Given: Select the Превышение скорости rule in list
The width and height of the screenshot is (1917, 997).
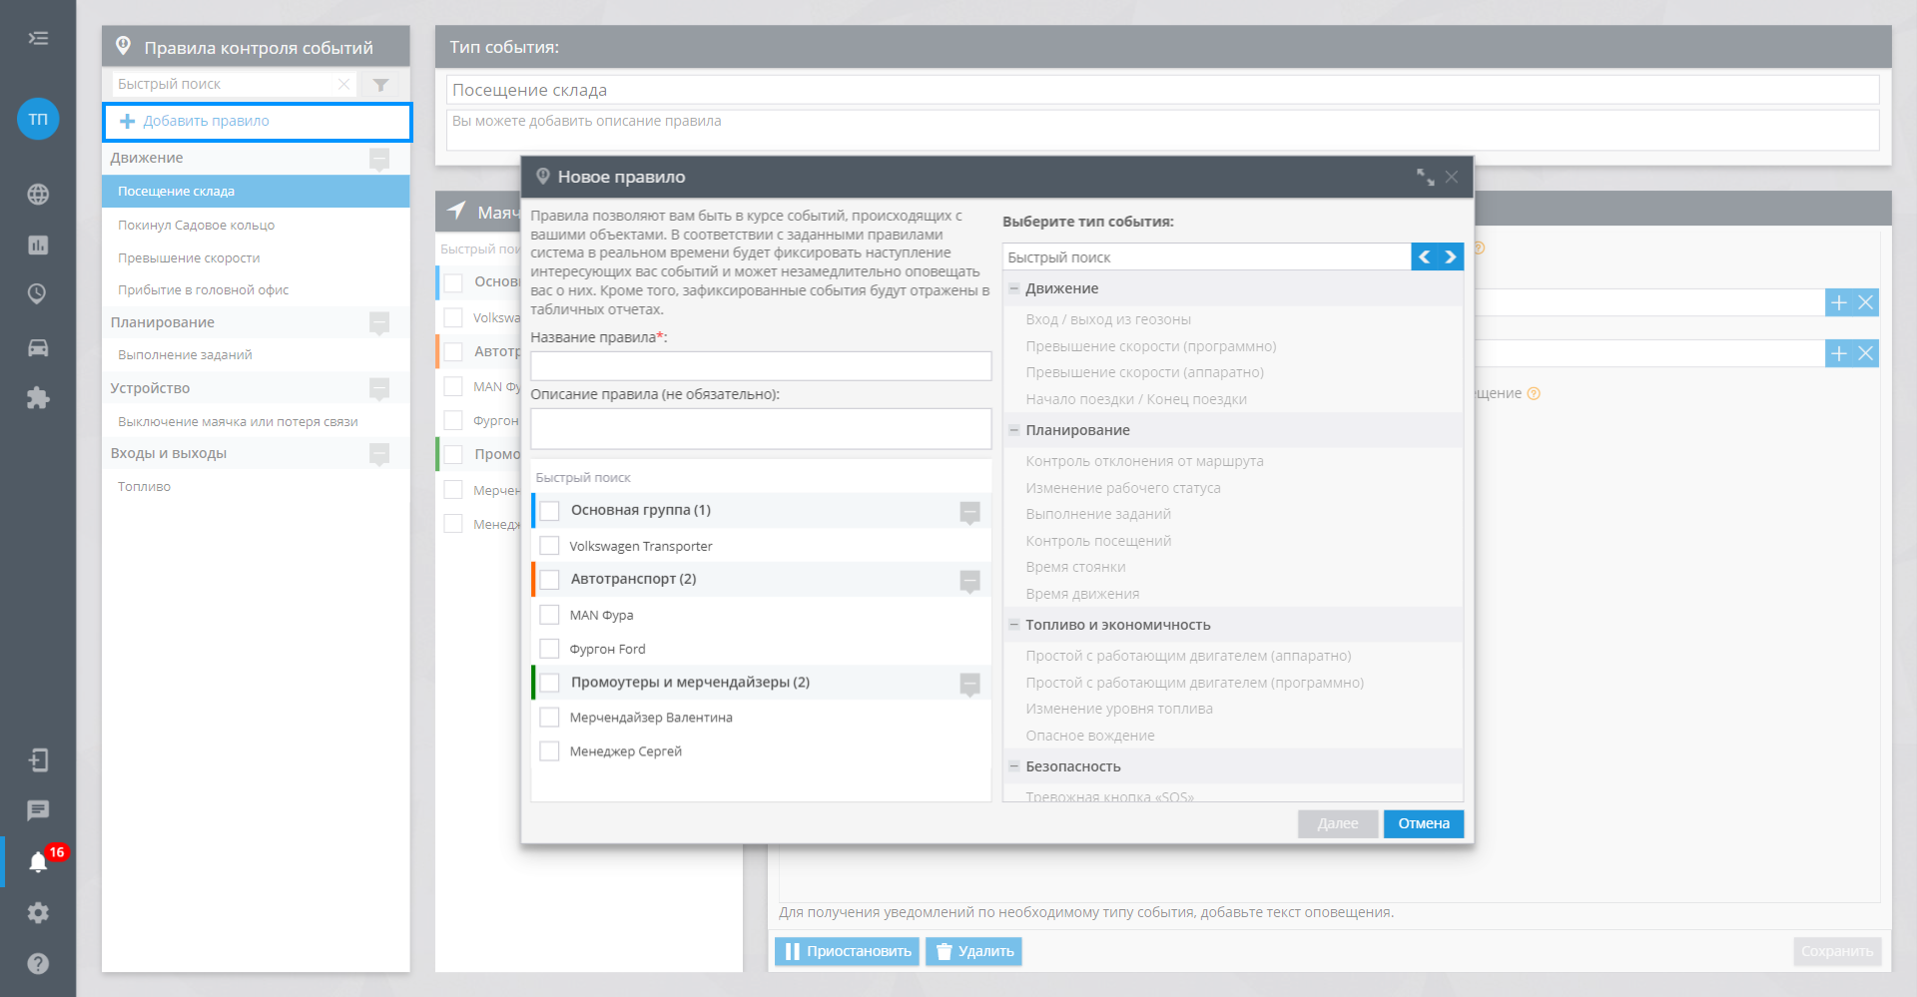Looking at the screenshot, I should 189,258.
